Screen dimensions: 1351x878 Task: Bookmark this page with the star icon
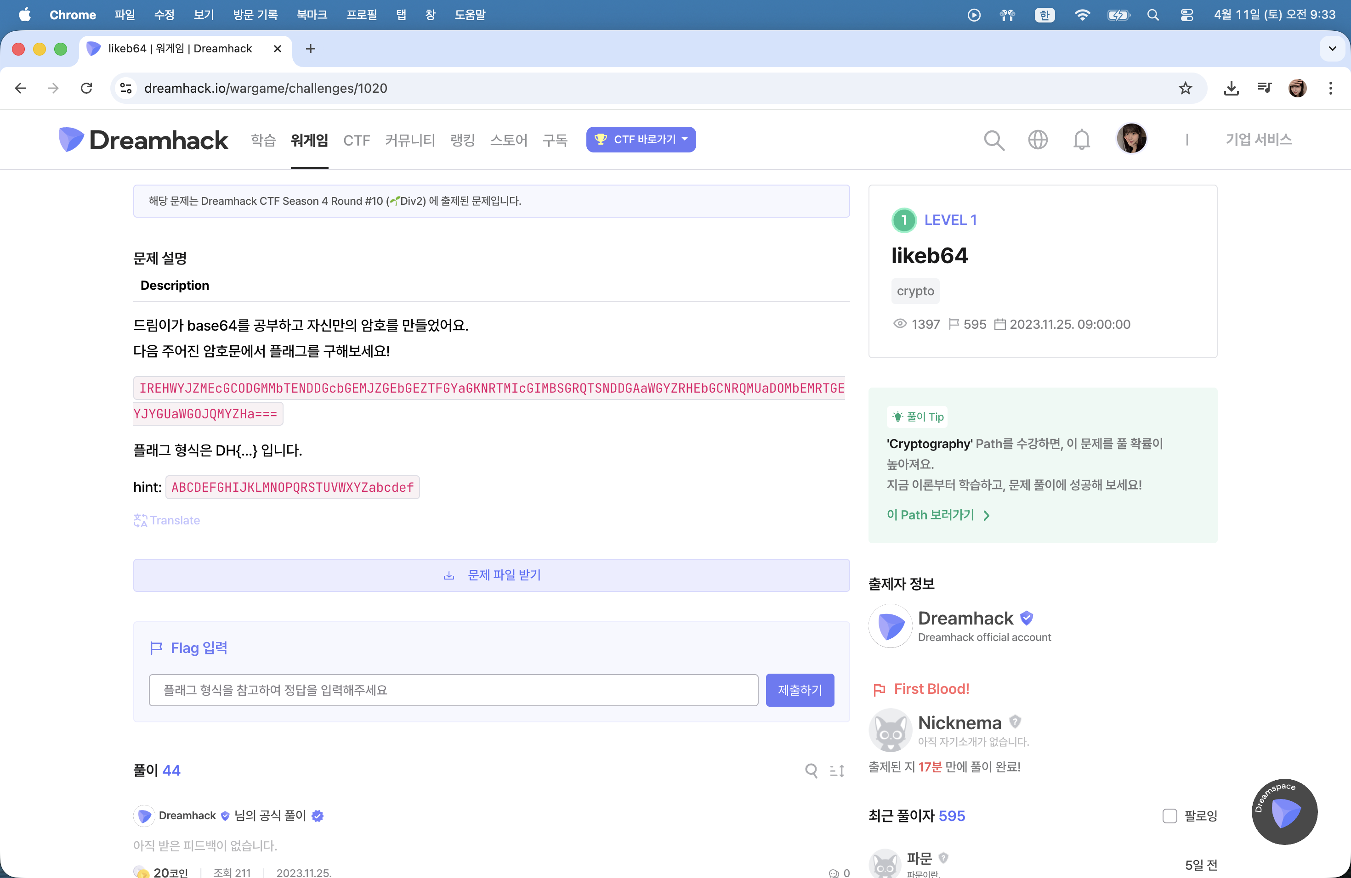pyautogui.click(x=1185, y=88)
